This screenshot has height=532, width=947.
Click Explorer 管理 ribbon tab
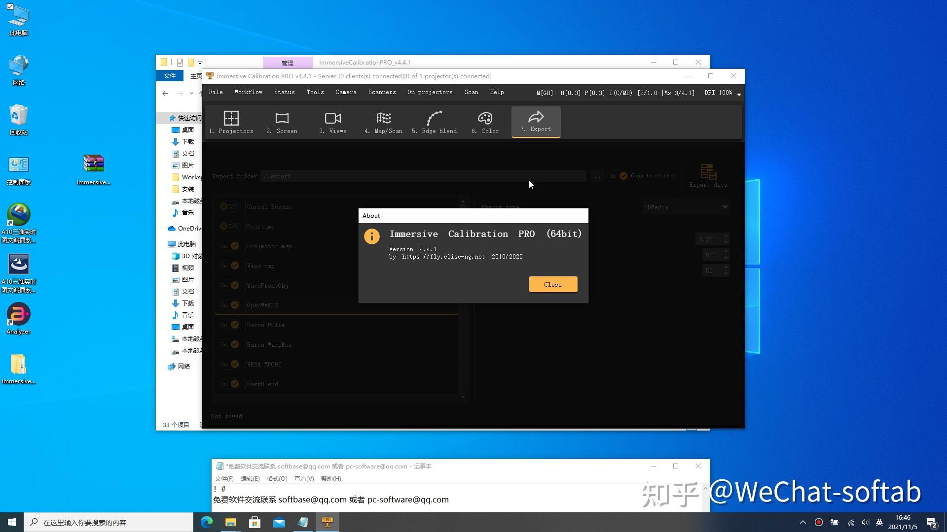(x=288, y=63)
